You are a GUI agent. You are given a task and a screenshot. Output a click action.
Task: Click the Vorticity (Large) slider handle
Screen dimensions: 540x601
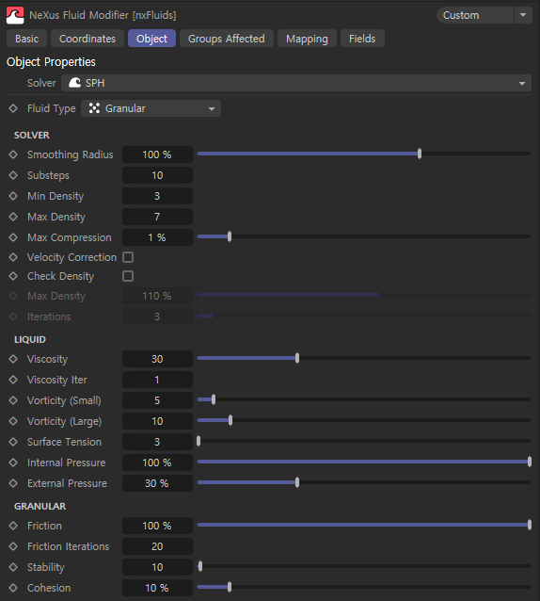tap(230, 420)
